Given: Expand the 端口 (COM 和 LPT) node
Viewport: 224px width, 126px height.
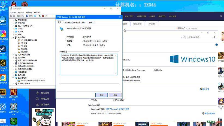Looking at the screenshot, I should coord(13,26).
